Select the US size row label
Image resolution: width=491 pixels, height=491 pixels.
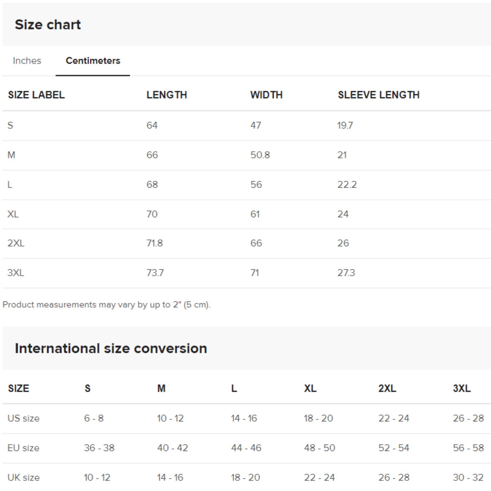[23, 418]
